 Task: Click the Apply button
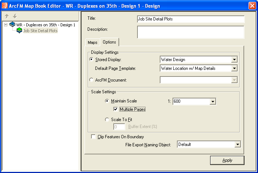tap(227, 160)
